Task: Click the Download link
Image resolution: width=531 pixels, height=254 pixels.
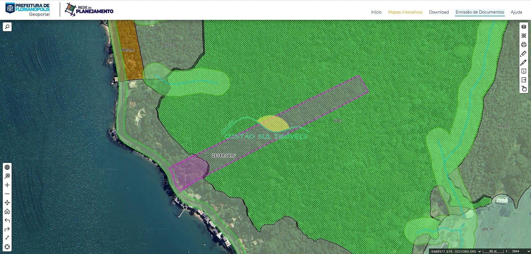Action: point(439,12)
